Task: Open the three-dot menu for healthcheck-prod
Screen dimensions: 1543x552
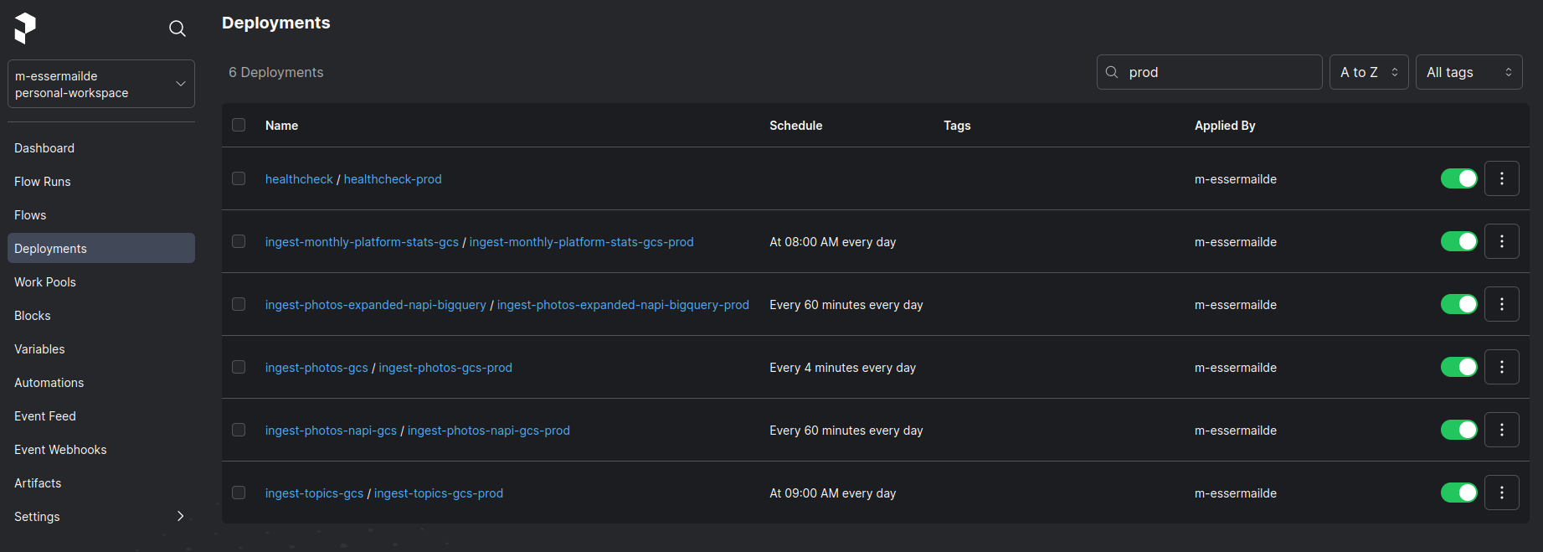Action: click(1502, 178)
